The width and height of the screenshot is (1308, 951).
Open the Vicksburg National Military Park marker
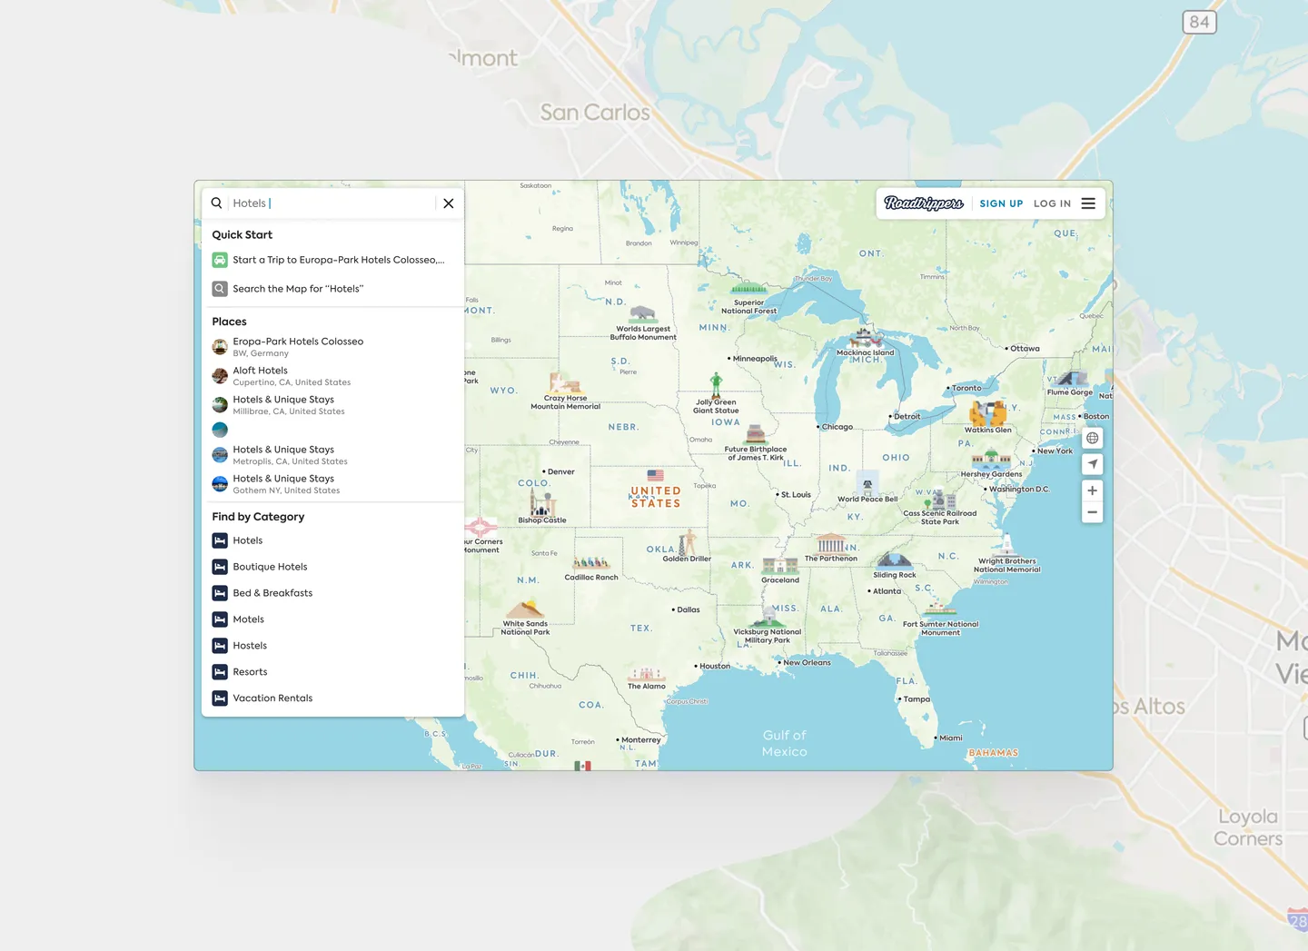pyautogui.click(x=768, y=626)
